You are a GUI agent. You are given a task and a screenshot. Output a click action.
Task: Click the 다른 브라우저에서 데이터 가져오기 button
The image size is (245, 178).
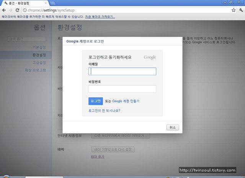tap(121, 136)
